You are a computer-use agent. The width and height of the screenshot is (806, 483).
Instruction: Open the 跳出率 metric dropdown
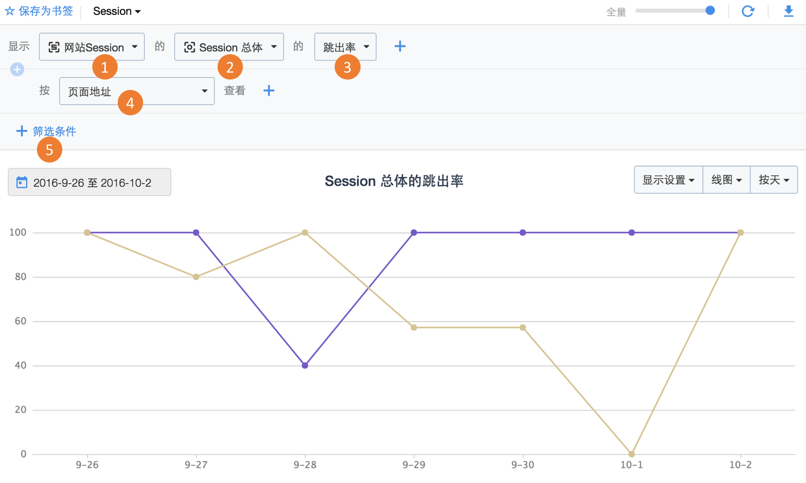345,47
